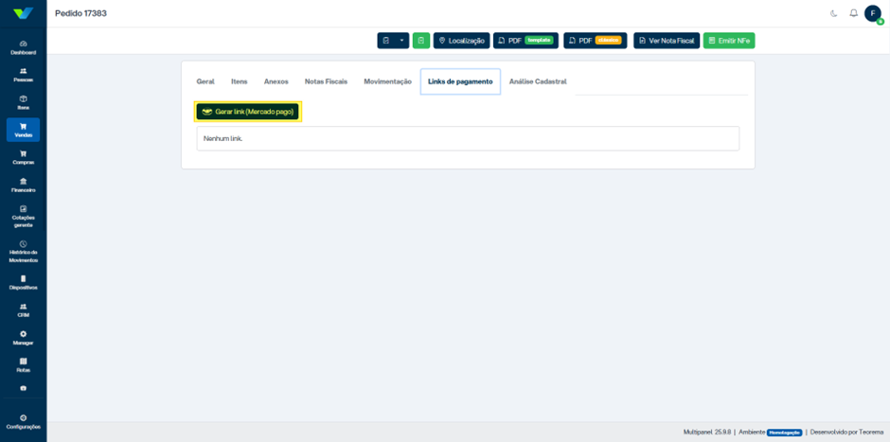Switch to the Itens tab
Viewport: 890px width, 442px height.
[239, 81]
